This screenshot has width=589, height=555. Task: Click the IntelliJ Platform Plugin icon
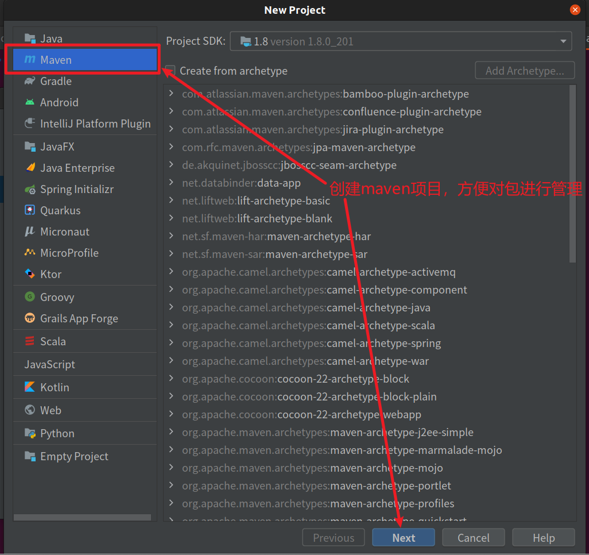(30, 124)
